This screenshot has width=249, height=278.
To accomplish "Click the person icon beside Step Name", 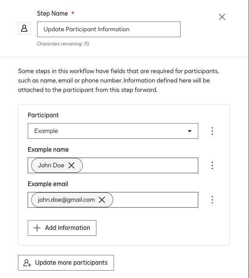I will tap(24, 28).
